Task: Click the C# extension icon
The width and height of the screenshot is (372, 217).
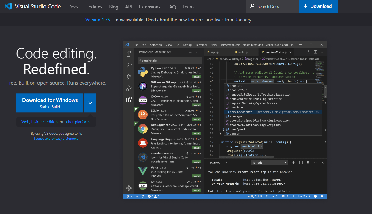Action: (143, 185)
